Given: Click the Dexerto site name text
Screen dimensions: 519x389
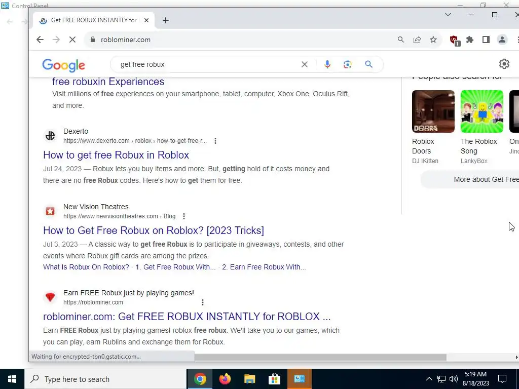Looking at the screenshot, I should point(76,131).
